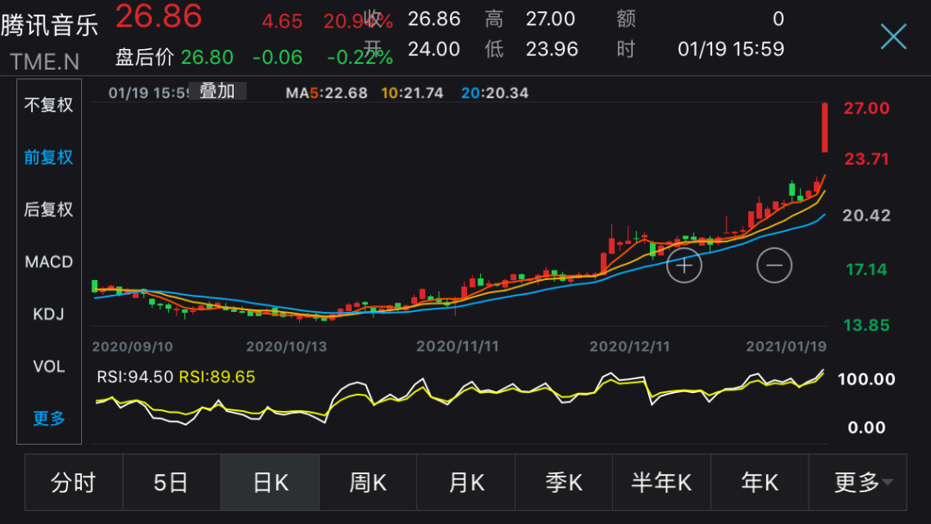Click the open value 24.00 in header
This screenshot has height=524, width=931.
[x=434, y=49]
